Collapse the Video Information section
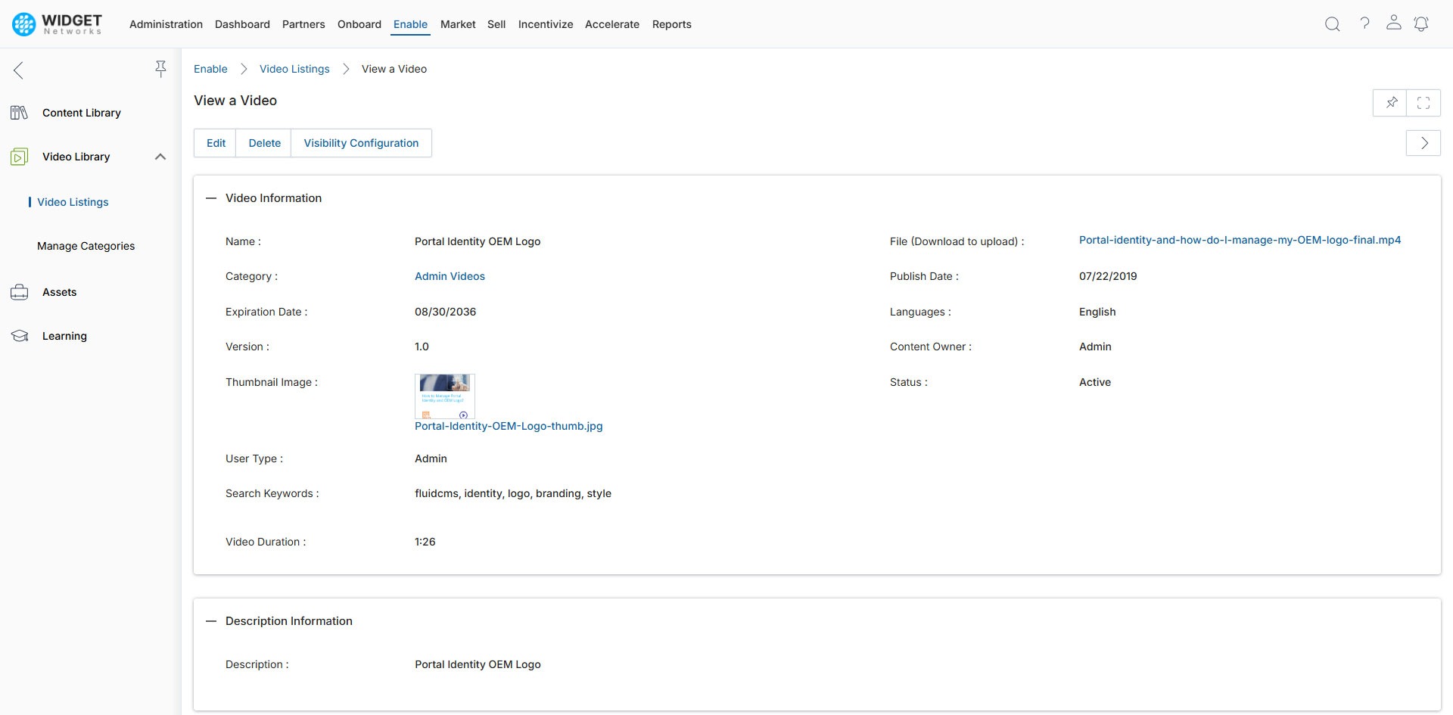Screen dimensions: 1453x715 [210, 197]
